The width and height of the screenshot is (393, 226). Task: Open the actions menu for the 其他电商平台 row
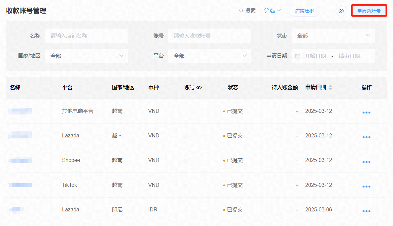366,113
